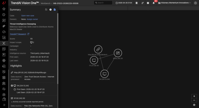Select the URL link node in graph
This screenshot has height=108, width=199.
click(x=98, y=49)
